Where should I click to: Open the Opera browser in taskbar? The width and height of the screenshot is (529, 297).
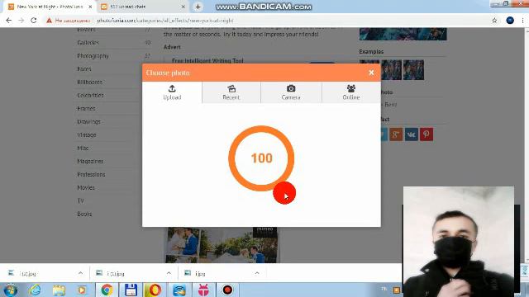155,290
